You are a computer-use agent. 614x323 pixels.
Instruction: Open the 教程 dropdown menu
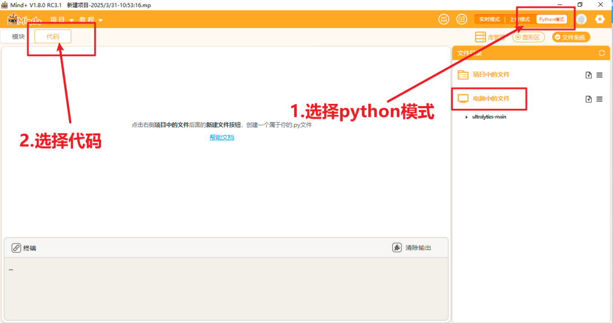[91, 19]
